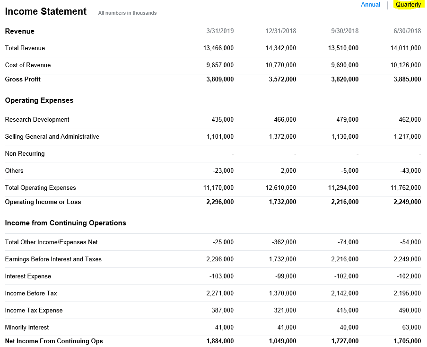
Task: Select the Total Revenue row label
Action: point(25,48)
